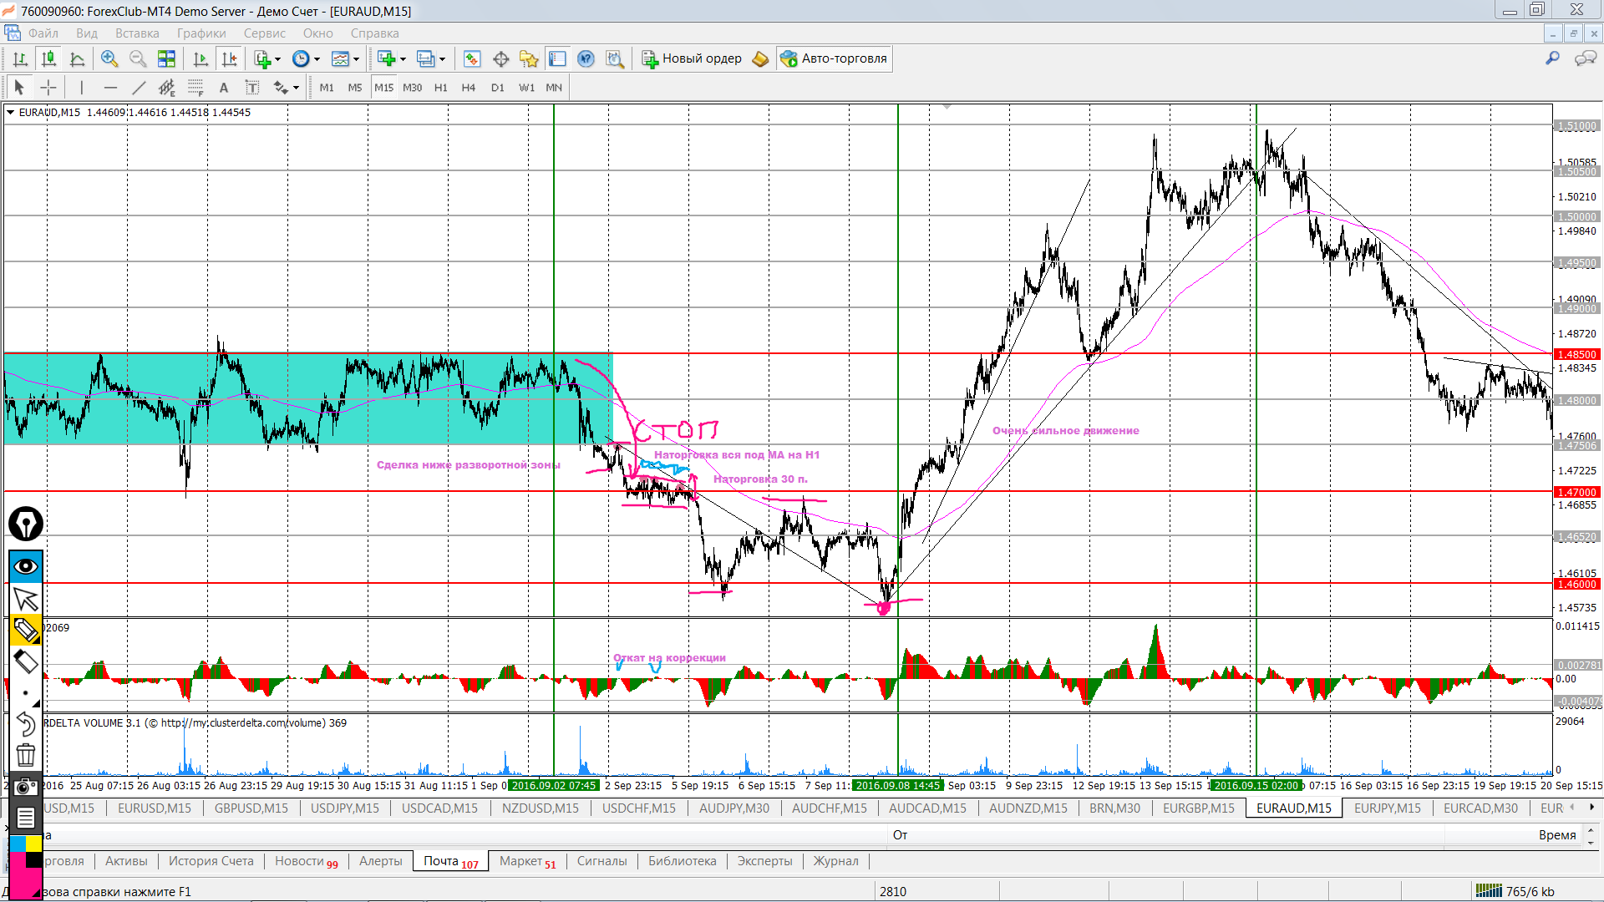Switch timeframe to H4
This screenshot has width=1604, height=902.
pos(469,87)
